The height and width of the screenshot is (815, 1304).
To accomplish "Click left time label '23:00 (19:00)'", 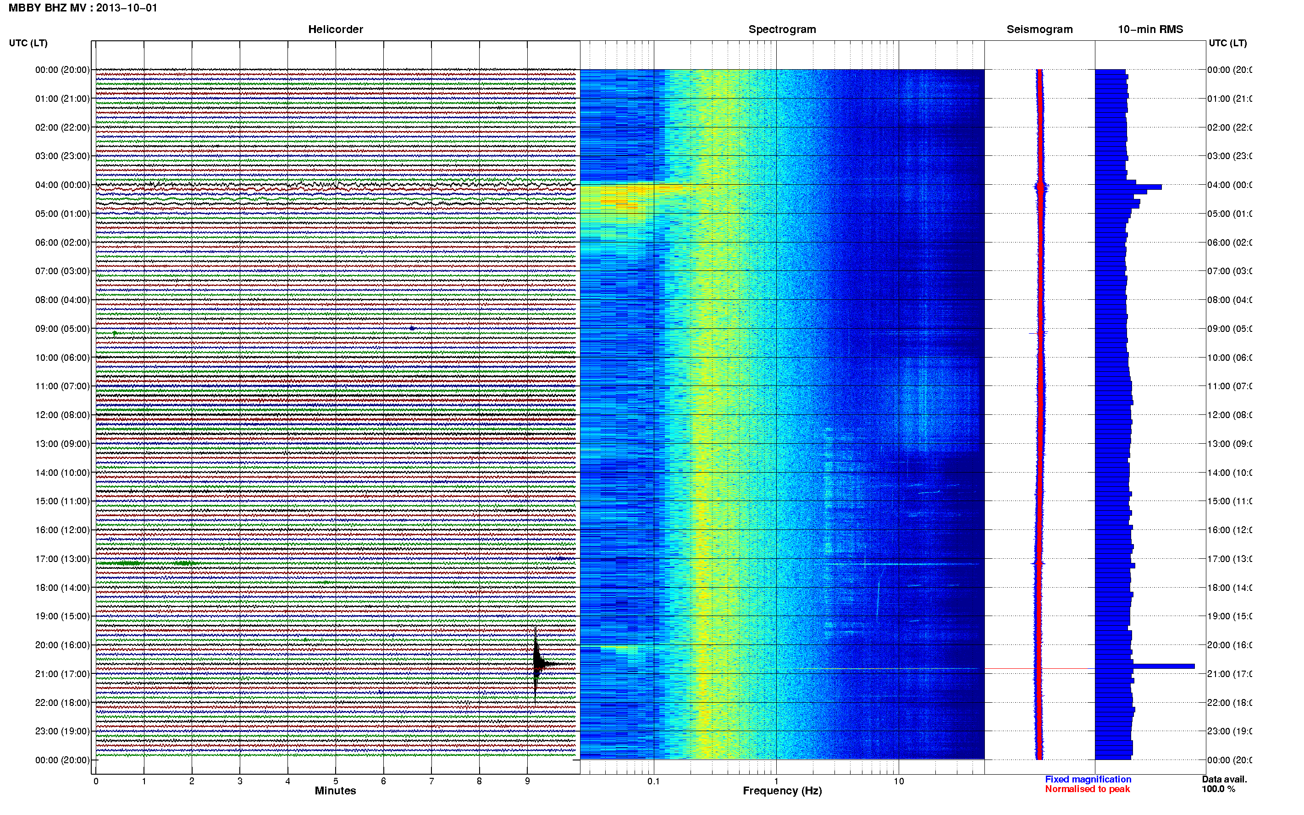I will click(62, 732).
